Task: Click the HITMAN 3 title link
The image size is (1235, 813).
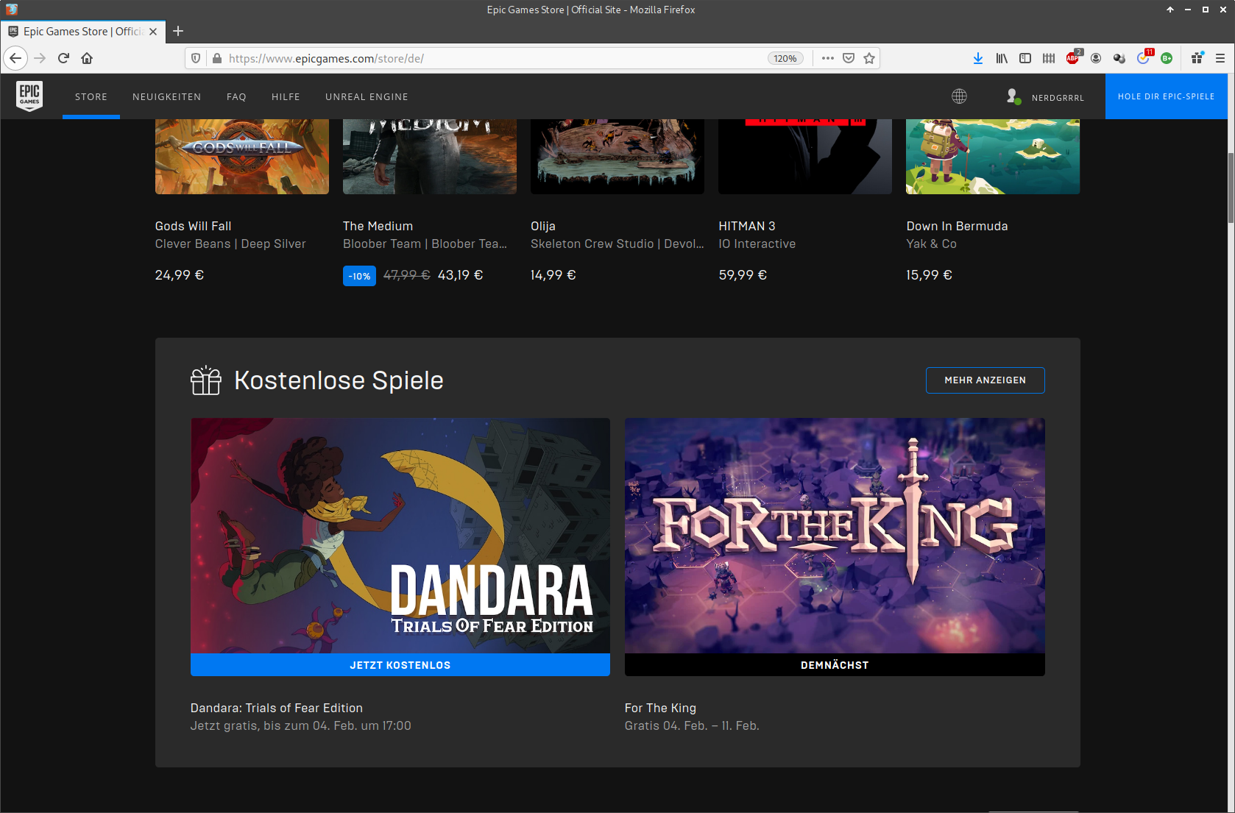Action: coord(747,226)
